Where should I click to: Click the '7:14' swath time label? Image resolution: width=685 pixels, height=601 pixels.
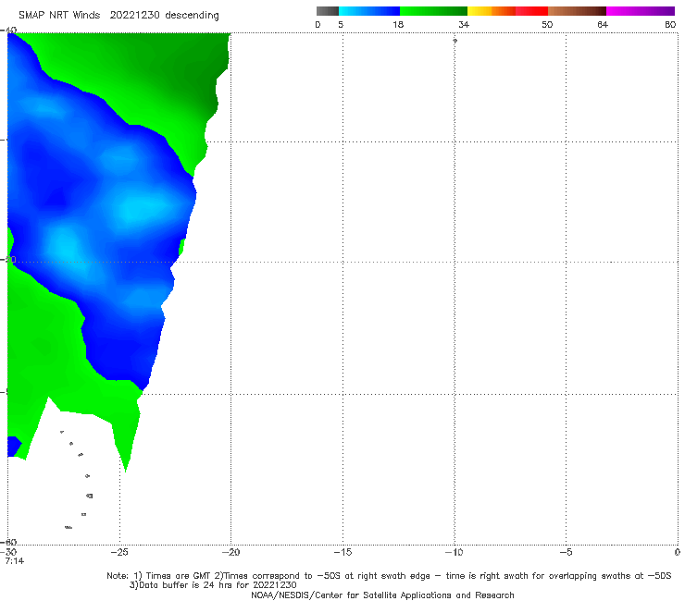(x=15, y=561)
